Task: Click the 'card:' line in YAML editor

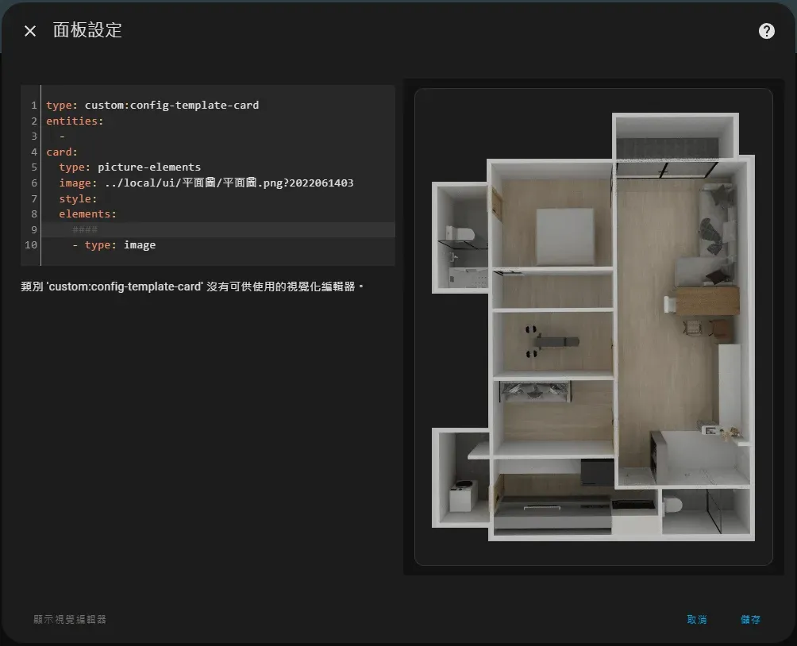Action: 62,152
